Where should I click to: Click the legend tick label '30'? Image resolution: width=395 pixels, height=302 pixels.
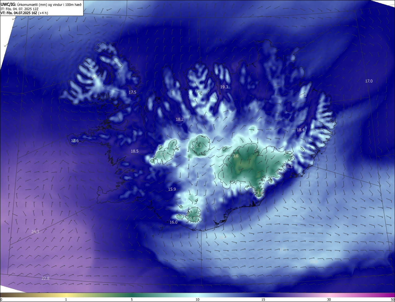[329, 300]
